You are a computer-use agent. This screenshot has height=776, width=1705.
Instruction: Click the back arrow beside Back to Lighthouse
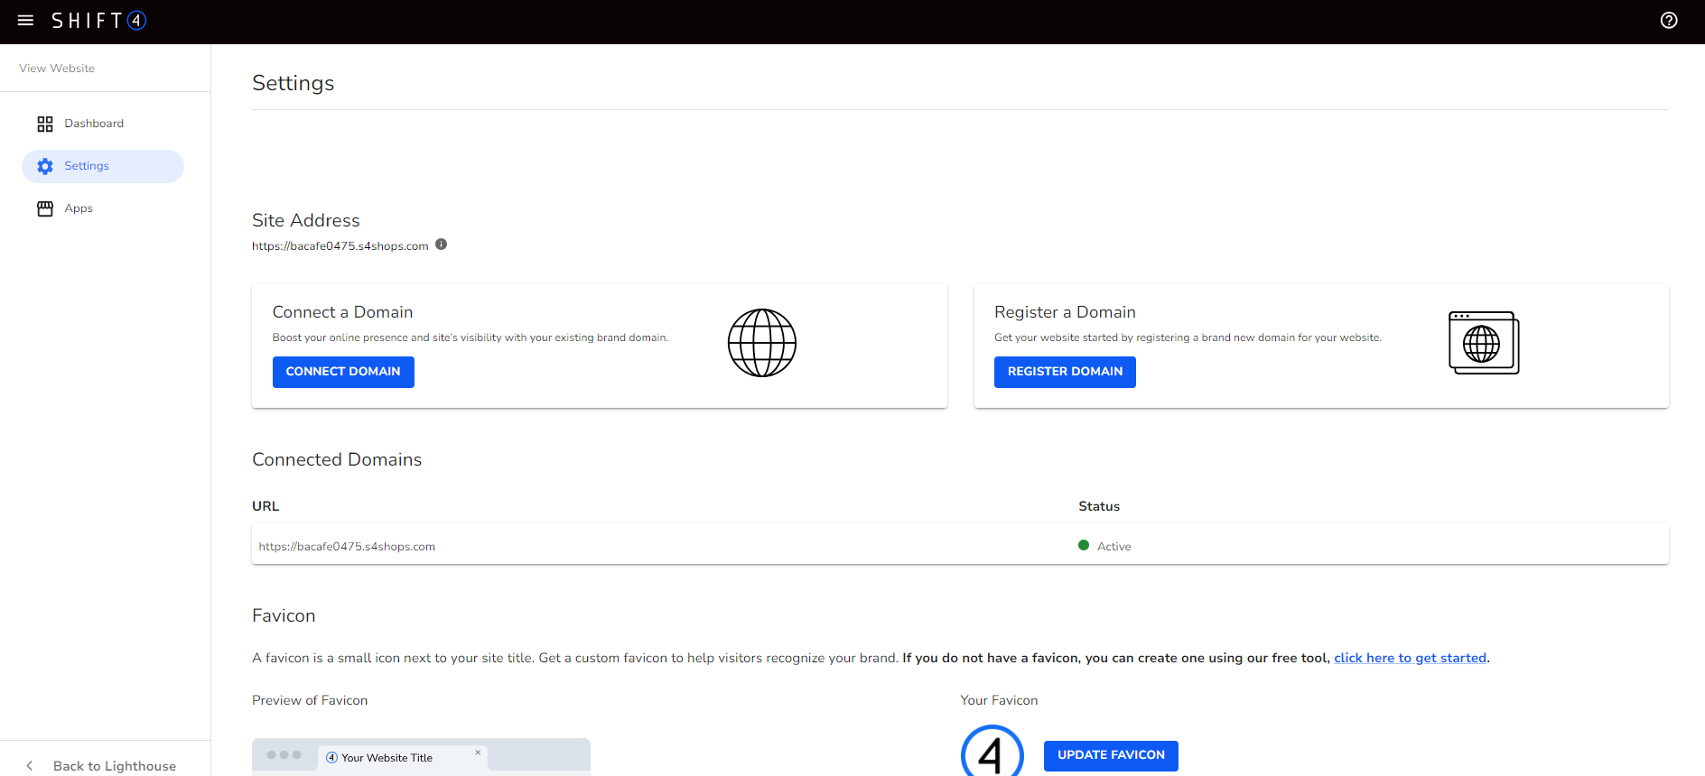30,765
